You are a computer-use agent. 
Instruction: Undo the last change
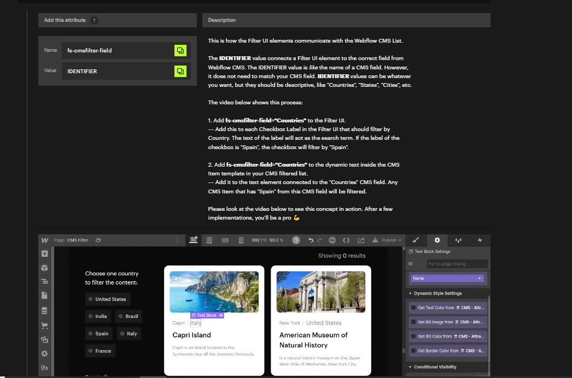click(311, 240)
